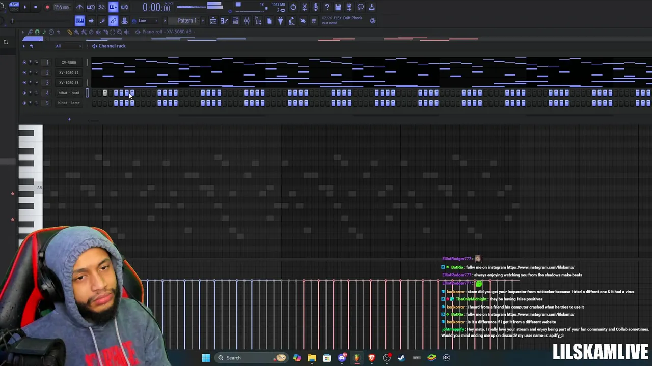This screenshot has height=366, width=652.
Task: Mute the hihat - lame channel
Action: pyautogui.click(x=24, y=103)
